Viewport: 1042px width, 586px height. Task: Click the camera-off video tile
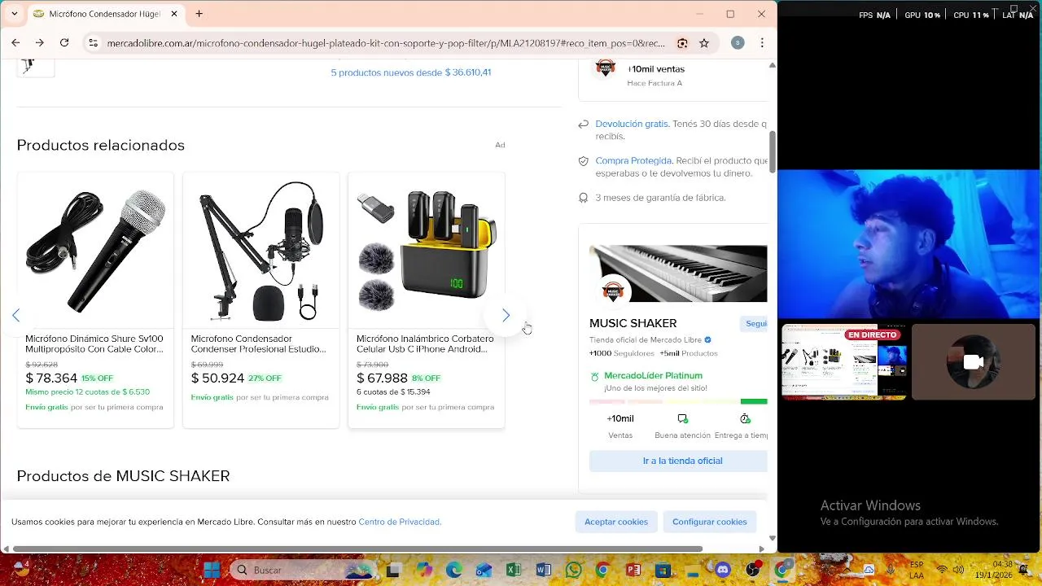(974, 361)
